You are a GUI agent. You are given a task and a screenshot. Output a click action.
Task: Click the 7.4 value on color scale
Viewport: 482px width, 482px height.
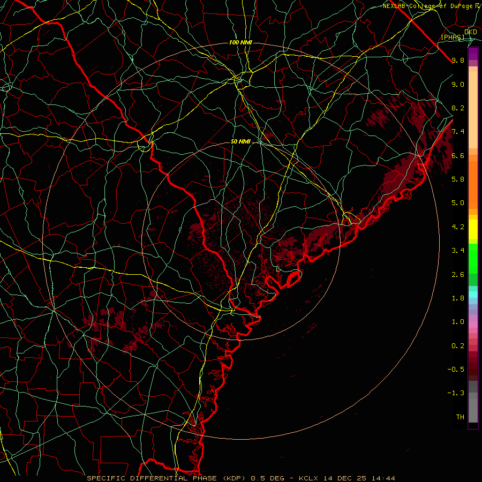coord(458,132)
